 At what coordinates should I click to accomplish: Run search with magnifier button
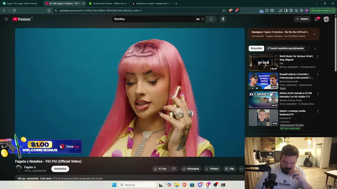(211, 19)
